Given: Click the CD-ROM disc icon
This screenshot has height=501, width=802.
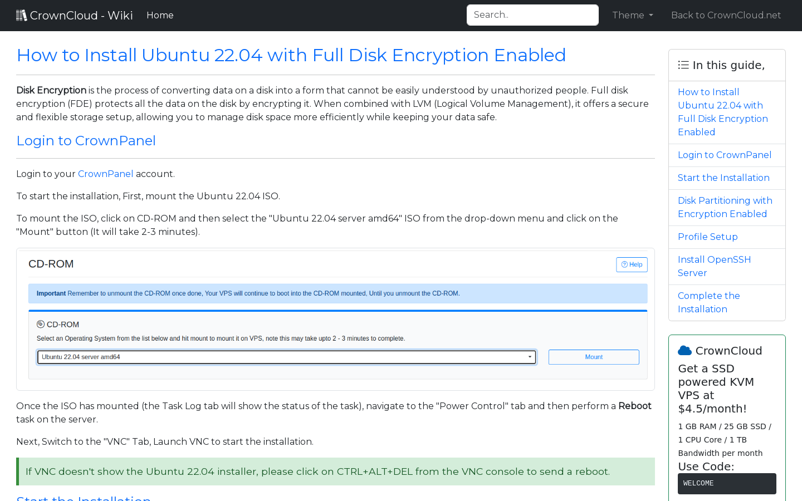Looking at the screenshot, I should pos(40,323).
